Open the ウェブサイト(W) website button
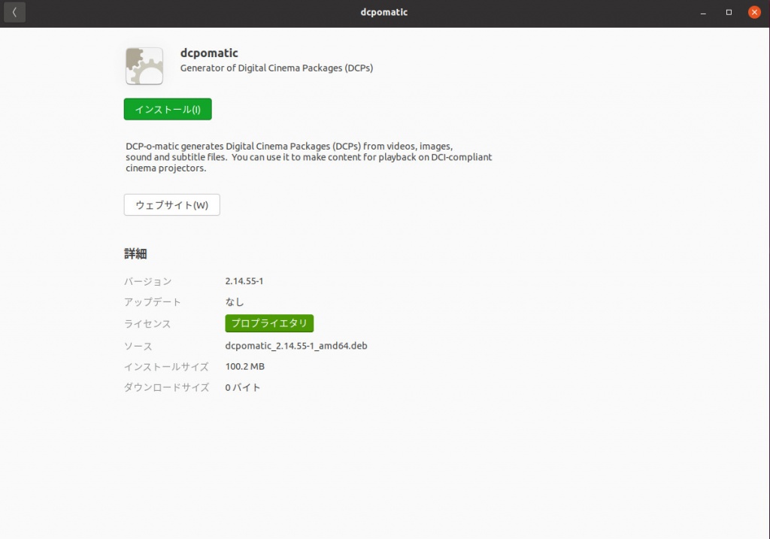Viewport: 770px width, 539px height. click(x=172, y=204)
